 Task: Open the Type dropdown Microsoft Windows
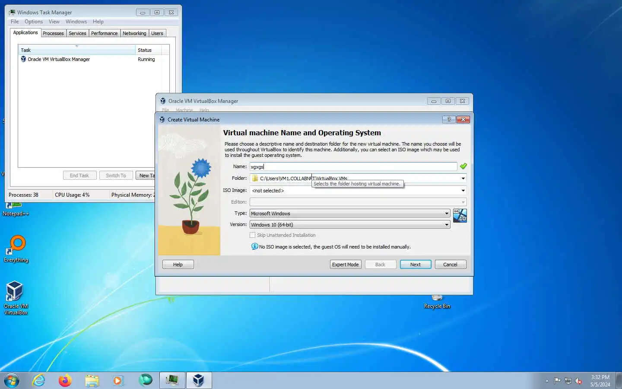350,213
